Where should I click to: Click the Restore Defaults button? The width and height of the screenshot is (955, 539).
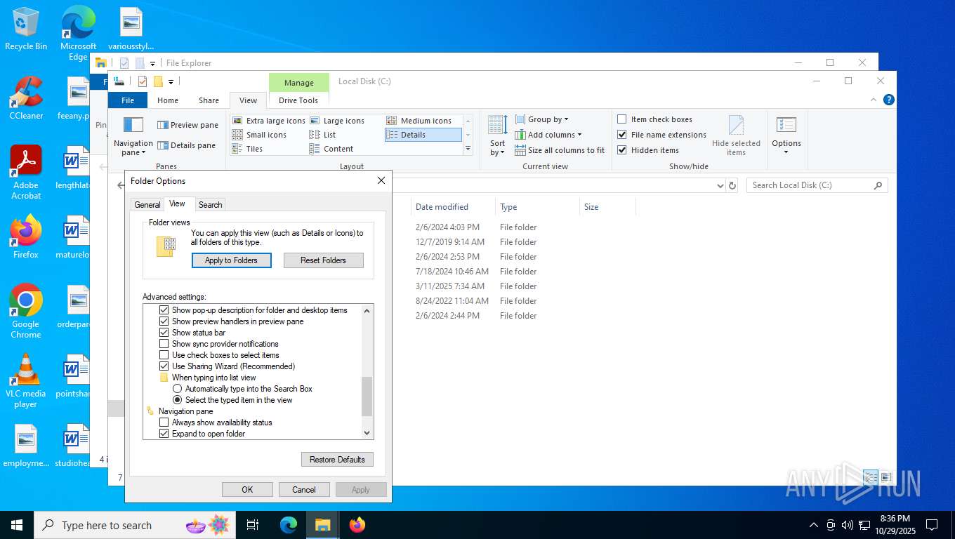[x=337, y=460]
